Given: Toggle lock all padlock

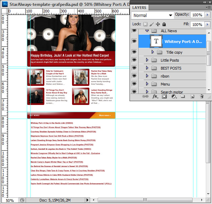Looking at the screenshot, I should pos(164,24).
